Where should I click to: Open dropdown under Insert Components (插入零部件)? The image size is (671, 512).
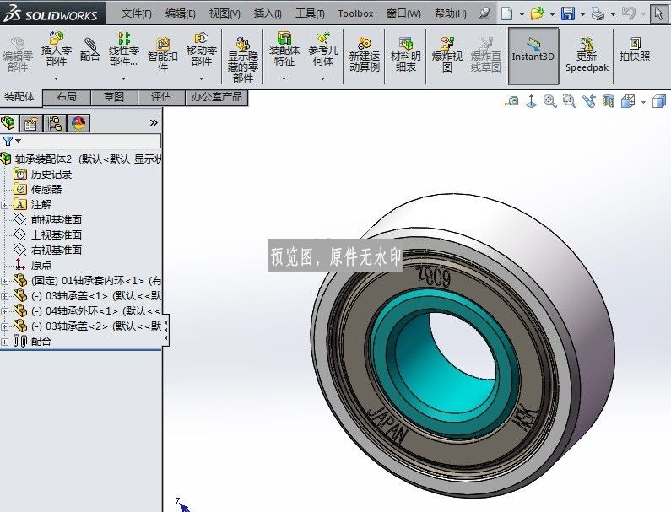[56, 78]
